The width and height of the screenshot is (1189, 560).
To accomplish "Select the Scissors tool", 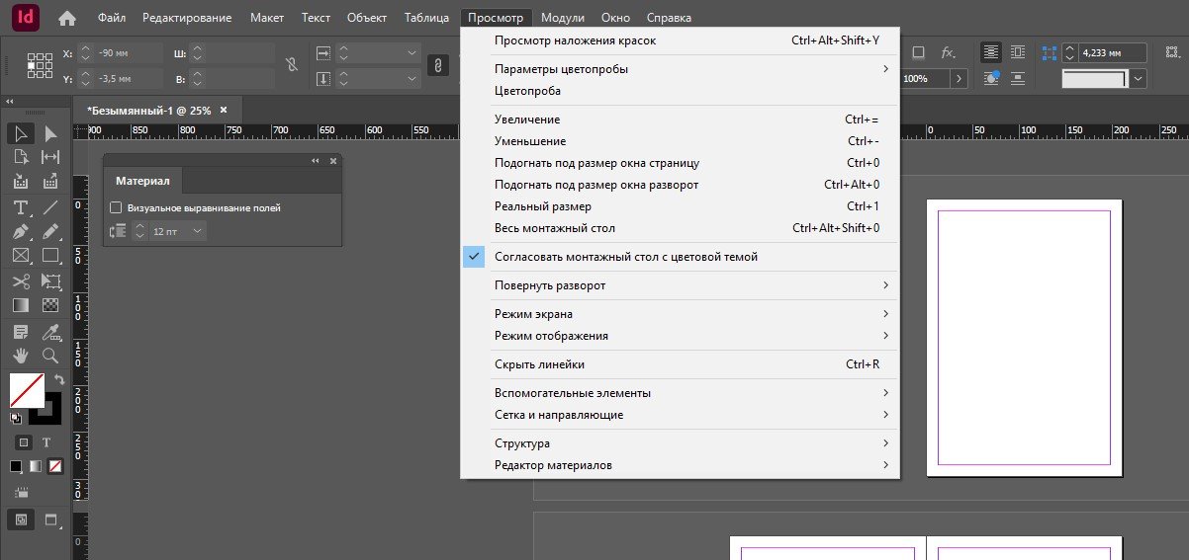I will tap(21, 281).
